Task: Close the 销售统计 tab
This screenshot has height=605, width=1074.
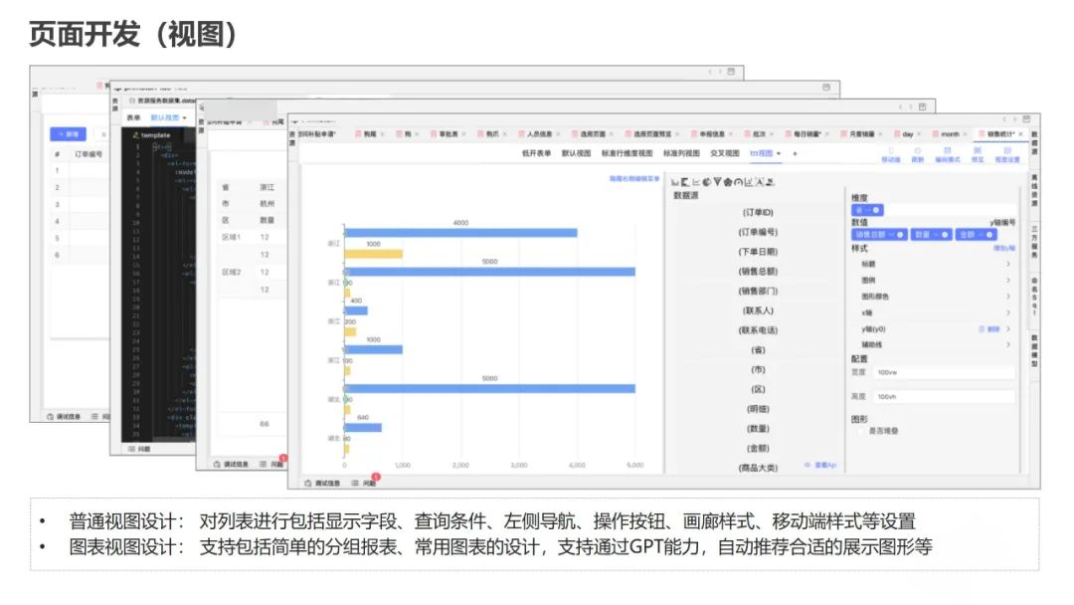Action: (1021, 134)
